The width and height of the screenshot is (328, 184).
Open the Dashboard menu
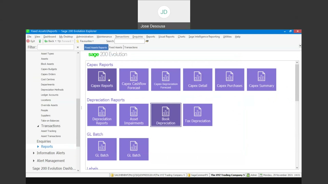pos(49,37)
